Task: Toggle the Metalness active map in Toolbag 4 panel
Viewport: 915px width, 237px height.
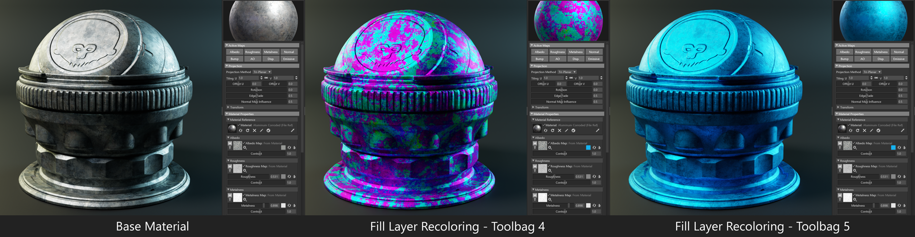Action: [x=576, y=52]
